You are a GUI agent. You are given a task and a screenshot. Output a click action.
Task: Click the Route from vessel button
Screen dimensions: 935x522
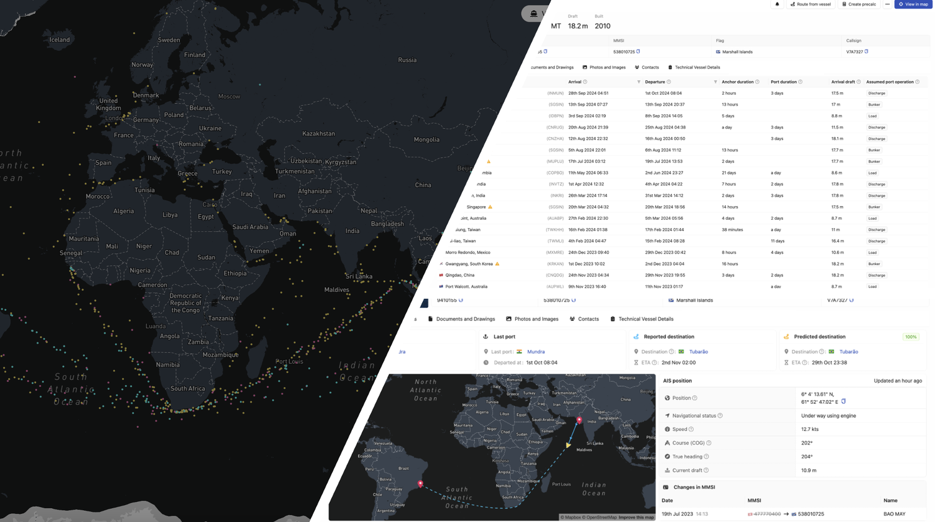811,4
